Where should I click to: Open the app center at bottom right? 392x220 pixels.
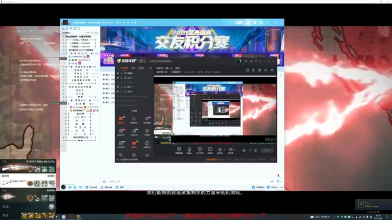tap(273, 187)
